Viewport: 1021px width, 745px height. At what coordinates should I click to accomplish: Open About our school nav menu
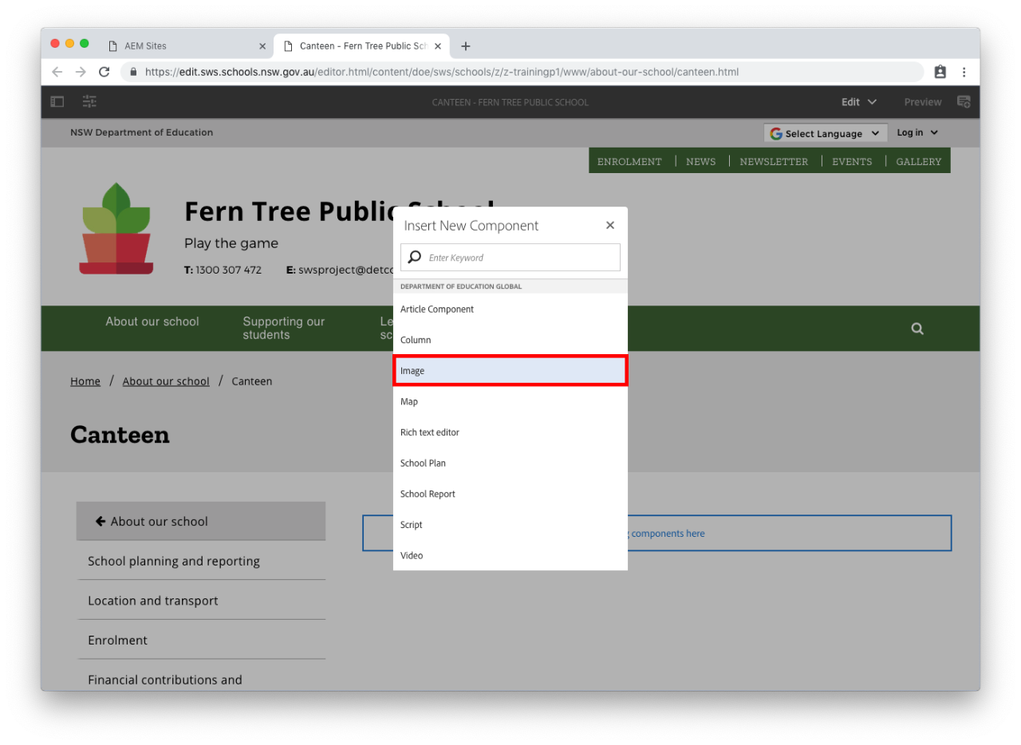[x=152, y=321]
